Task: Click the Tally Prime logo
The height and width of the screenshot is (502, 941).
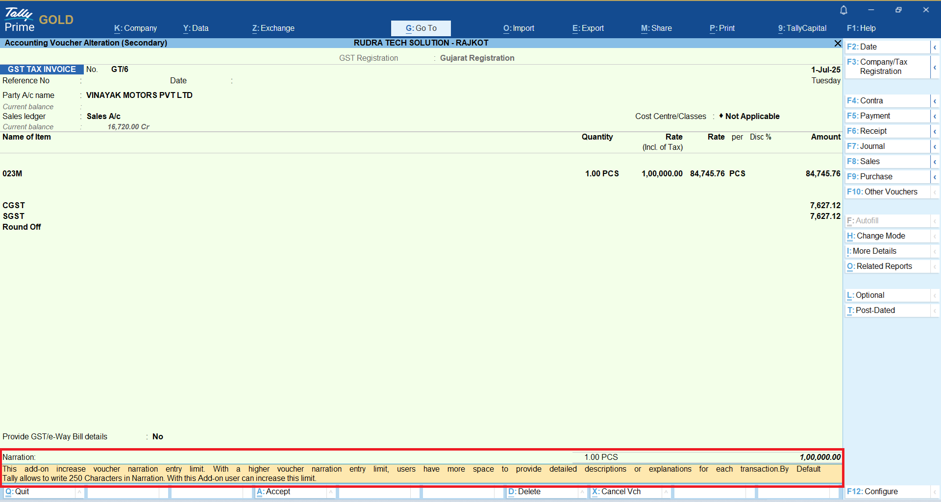Action: [x=20, y=20]
